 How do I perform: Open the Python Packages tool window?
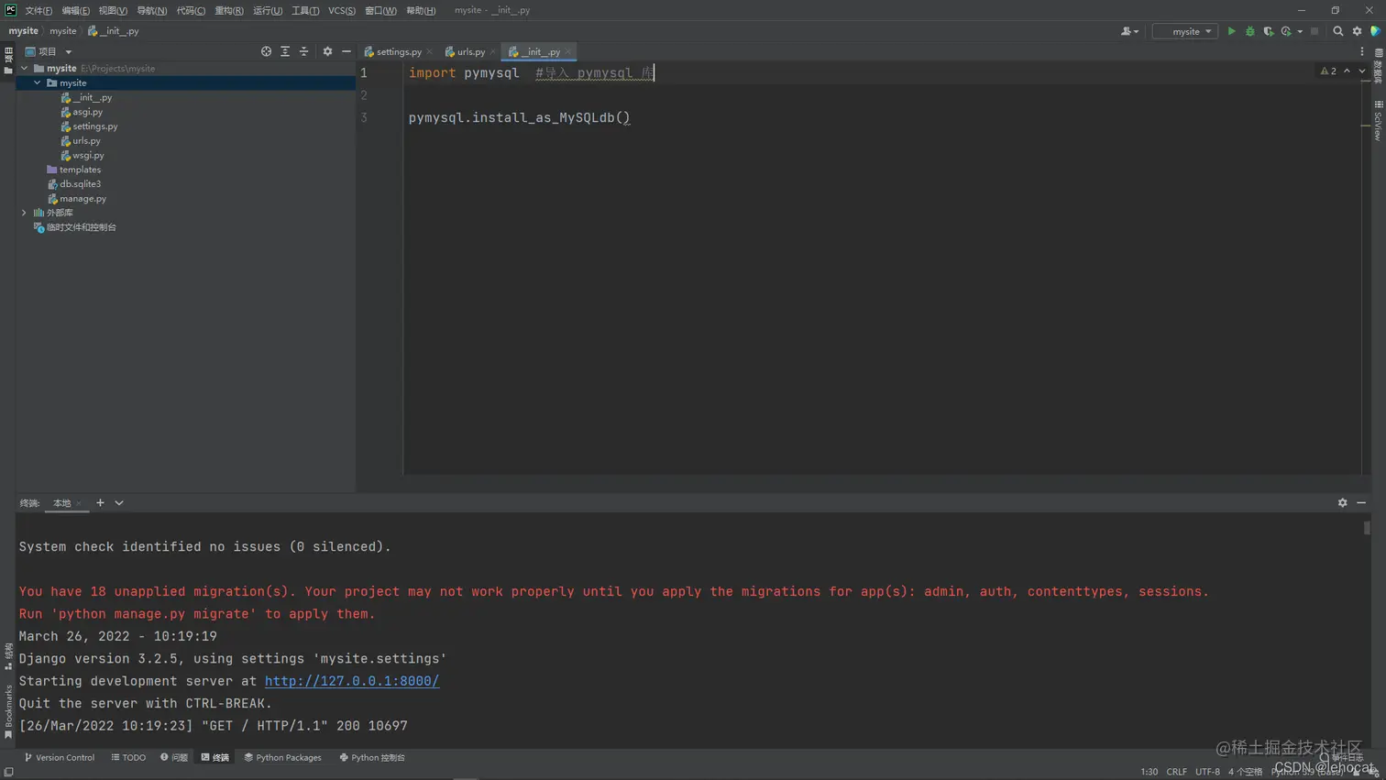click(282, 758)
